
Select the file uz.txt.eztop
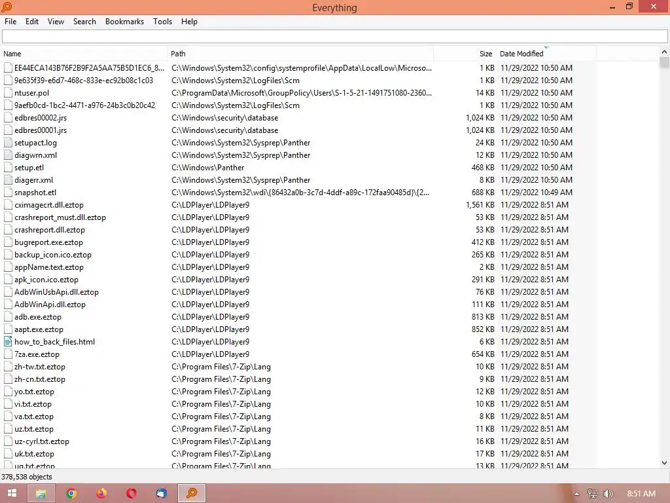pyautogui.click(x=34, y=428)
